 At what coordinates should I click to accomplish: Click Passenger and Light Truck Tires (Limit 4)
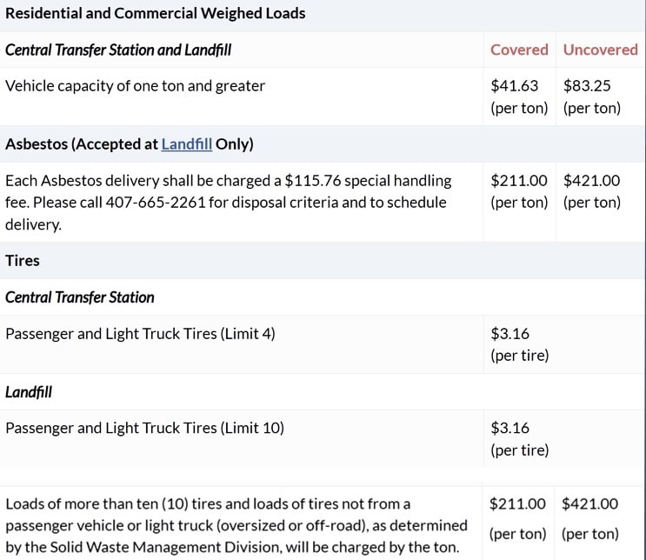(x=140, y=333)
